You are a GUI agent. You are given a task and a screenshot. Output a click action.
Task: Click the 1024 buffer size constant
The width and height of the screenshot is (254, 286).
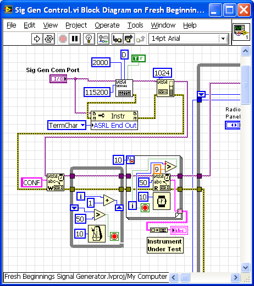pyautogui.click(x=162, y=73)
